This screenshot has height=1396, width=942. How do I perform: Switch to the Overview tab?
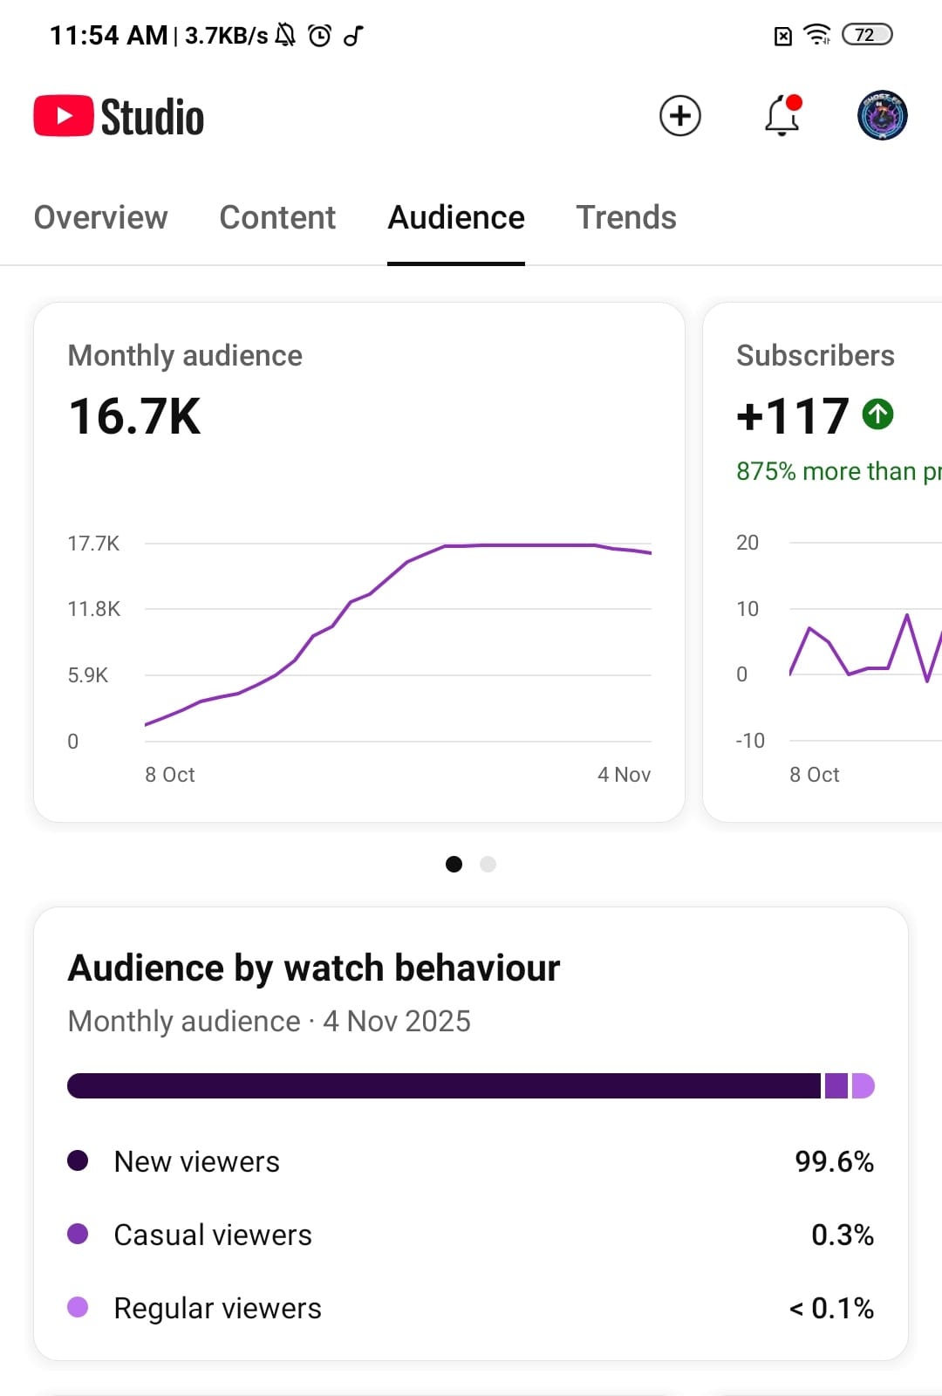click(100, 217)
